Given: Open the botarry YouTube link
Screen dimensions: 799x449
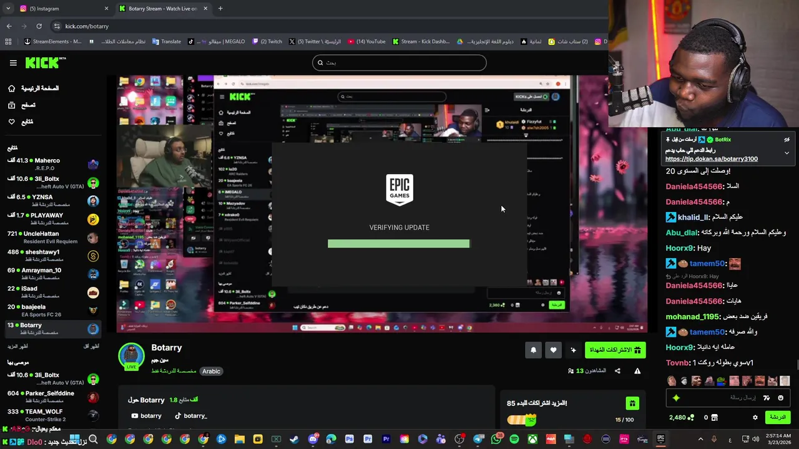Looking at the screenshot, I should click(x=146, y=416).
